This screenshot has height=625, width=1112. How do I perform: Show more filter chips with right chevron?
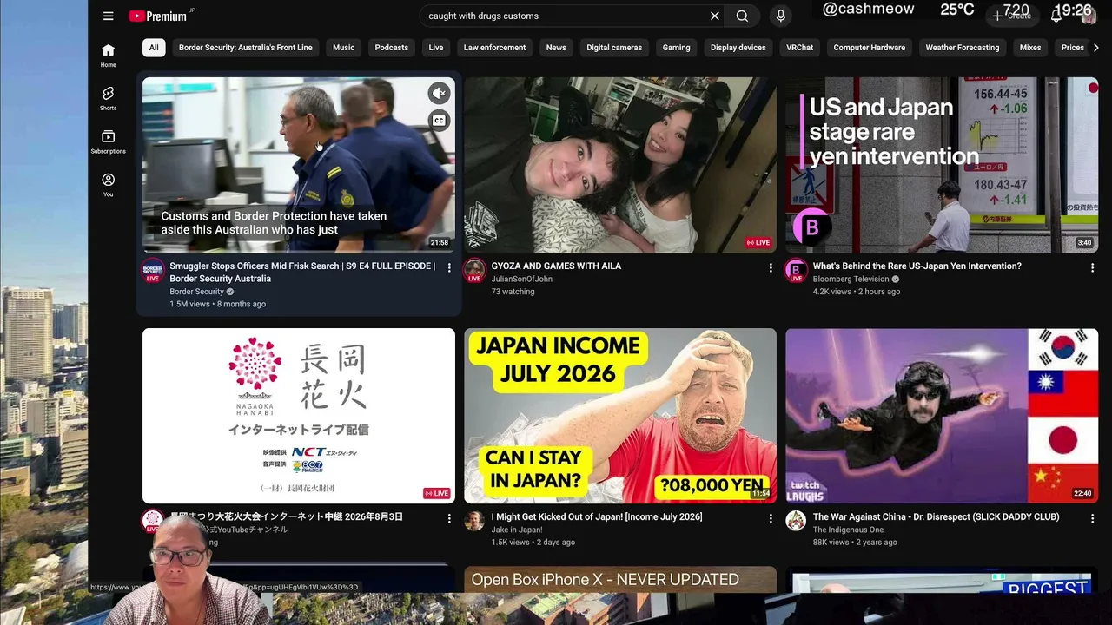pos(1095,48)
